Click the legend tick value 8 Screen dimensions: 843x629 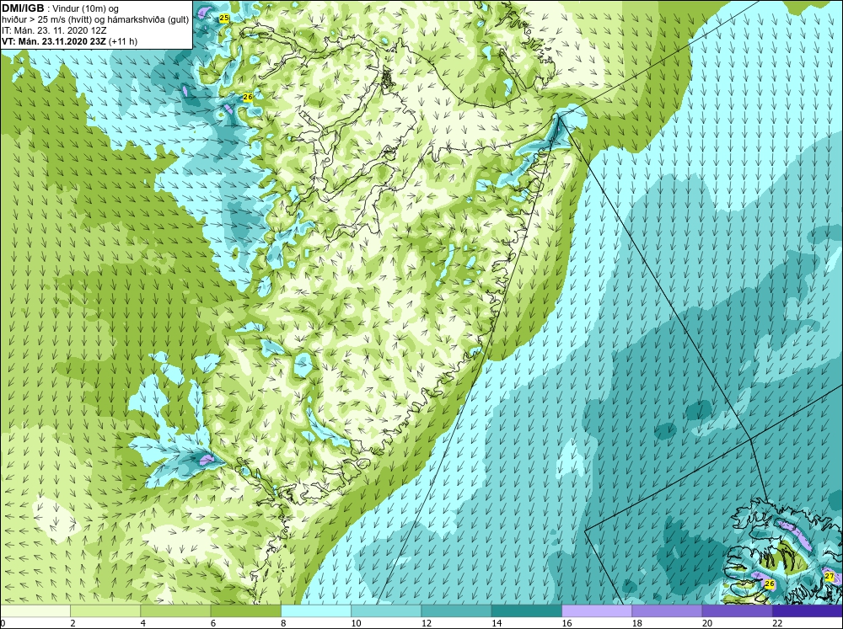coord(284,623)
